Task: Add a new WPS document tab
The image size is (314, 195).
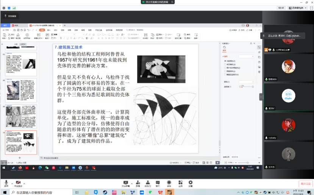Action: coord(64,25)
